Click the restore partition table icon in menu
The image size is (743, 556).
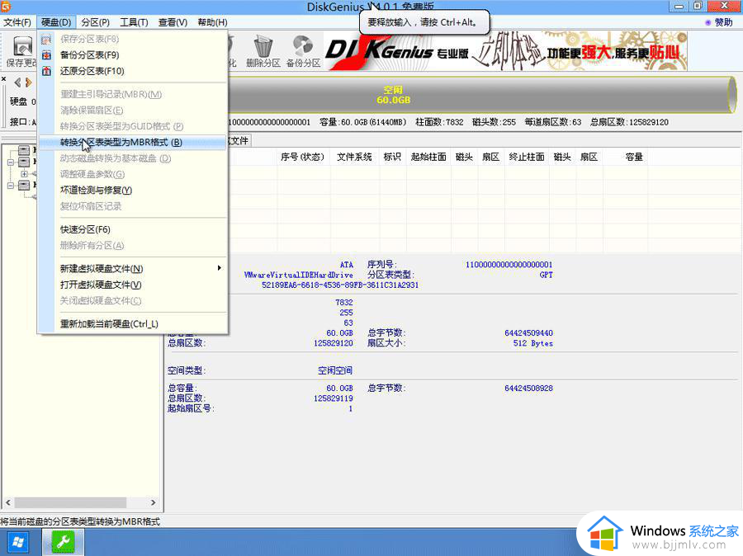coord(46,71)
